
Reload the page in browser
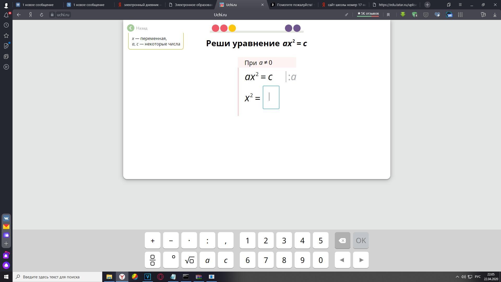click(41, 15)
